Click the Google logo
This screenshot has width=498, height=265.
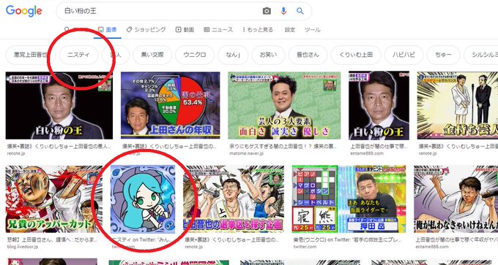[24, 11]
